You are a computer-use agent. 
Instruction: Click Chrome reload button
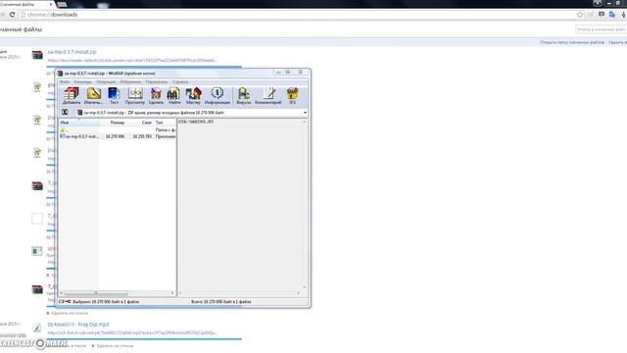(13, 15)
